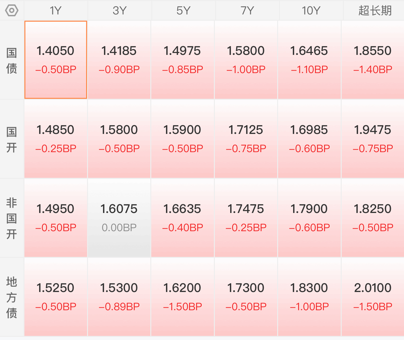
Task: Select the 10Y column header
Action: click(311, 10)
